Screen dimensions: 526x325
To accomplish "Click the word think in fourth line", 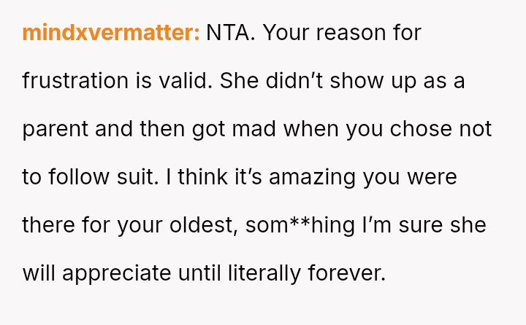I will 202,177.
